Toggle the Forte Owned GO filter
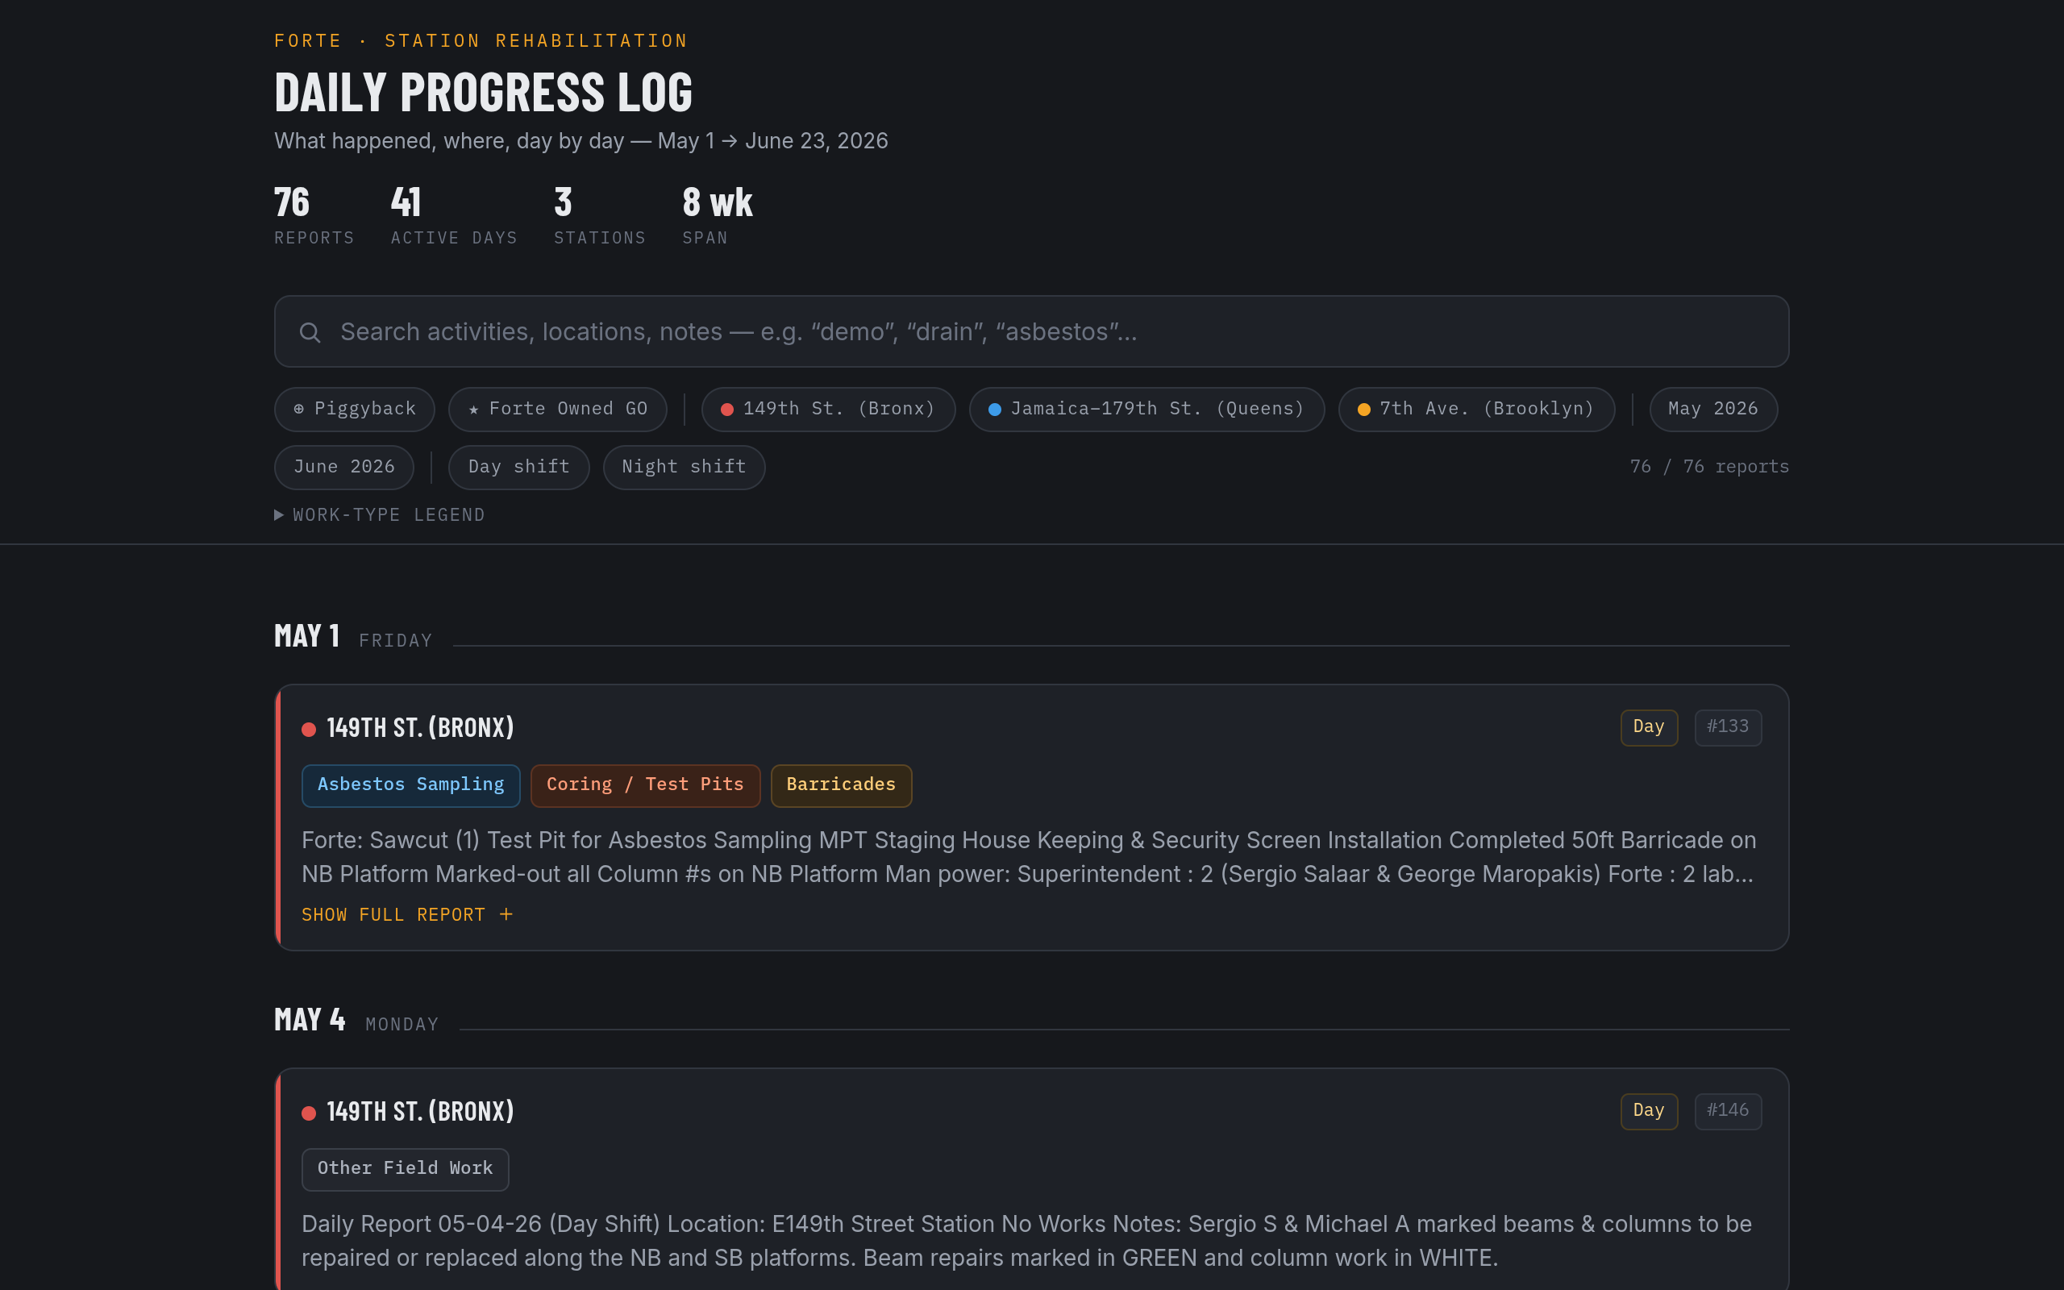Image resolution: width=2064 pixels, height=1290 pixels. 558,410
